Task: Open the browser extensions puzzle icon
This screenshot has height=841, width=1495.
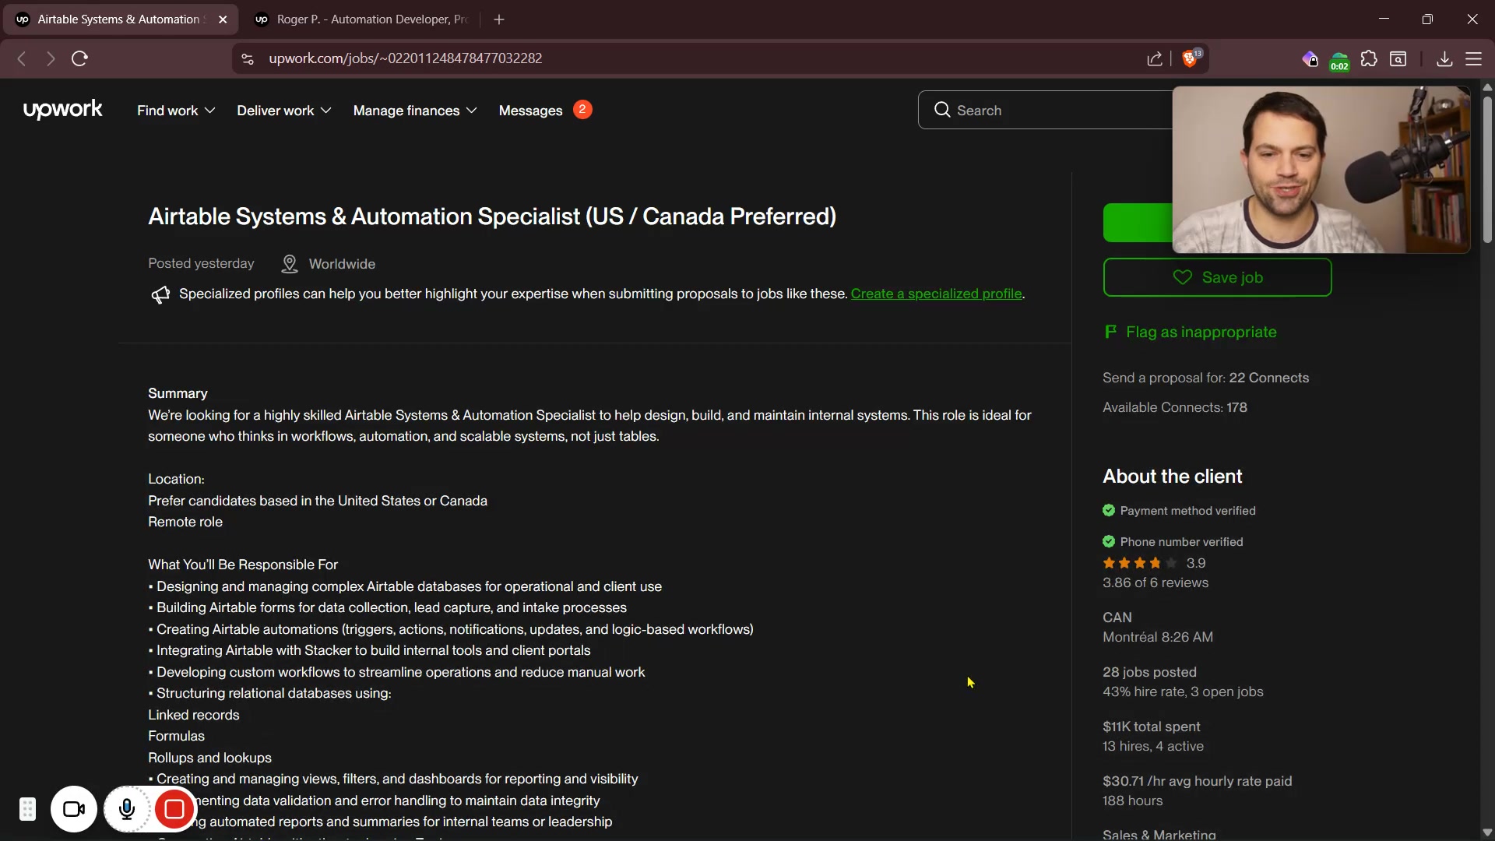Action: pos(1369,59)
